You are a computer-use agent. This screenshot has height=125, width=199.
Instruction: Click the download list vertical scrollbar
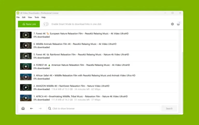[182, 82]
